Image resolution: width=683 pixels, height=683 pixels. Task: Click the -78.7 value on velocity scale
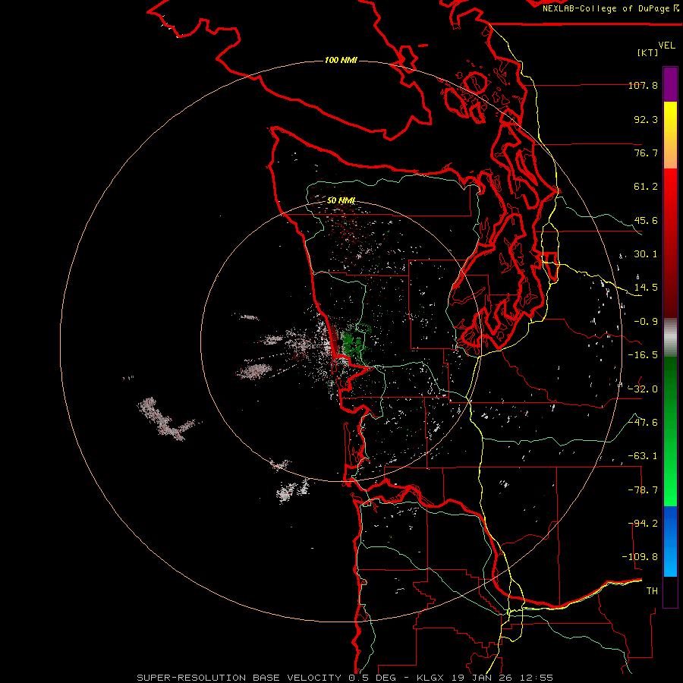click(x=643, y=490)
